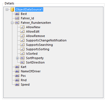Screen dimensions: 107x103
Task: Toggle the AllowEdit checkbox icon
Action: point(22,31)
